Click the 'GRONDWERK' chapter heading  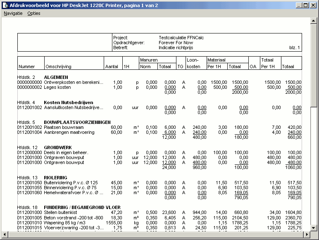point(58,147)
